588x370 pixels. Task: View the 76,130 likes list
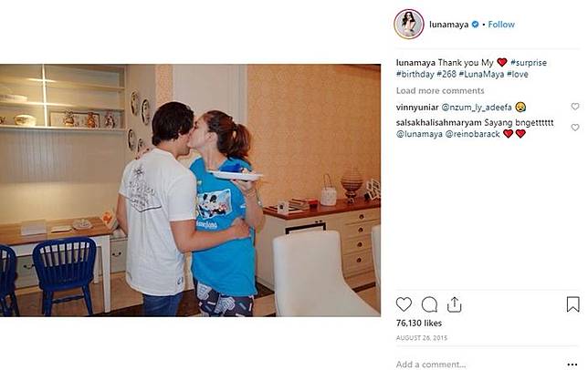pyautogui.click(x=419, y=323)
